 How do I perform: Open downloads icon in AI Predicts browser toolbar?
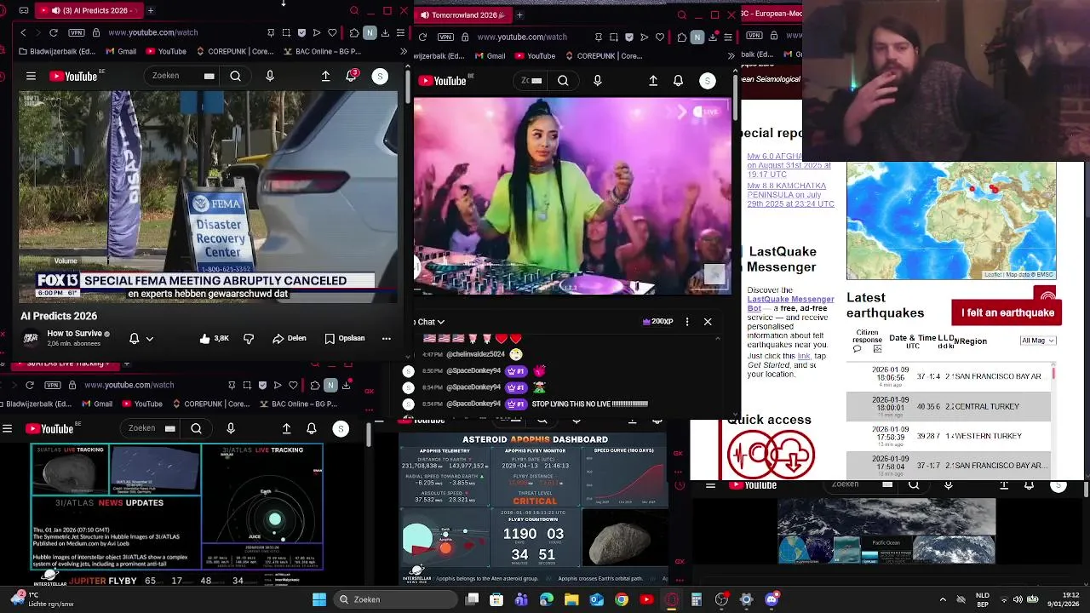pos(386,32)
